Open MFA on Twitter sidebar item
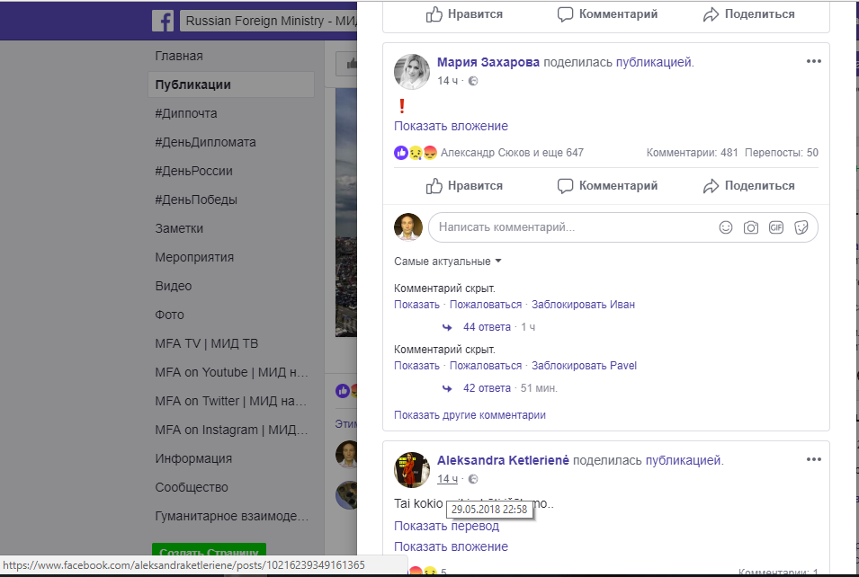The height and width of the screenshot is (577, 859). pyautogui.click(x=230, y=401)
